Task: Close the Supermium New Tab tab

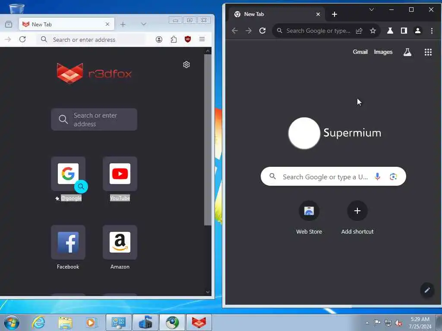Action: [x=318, y=14]
